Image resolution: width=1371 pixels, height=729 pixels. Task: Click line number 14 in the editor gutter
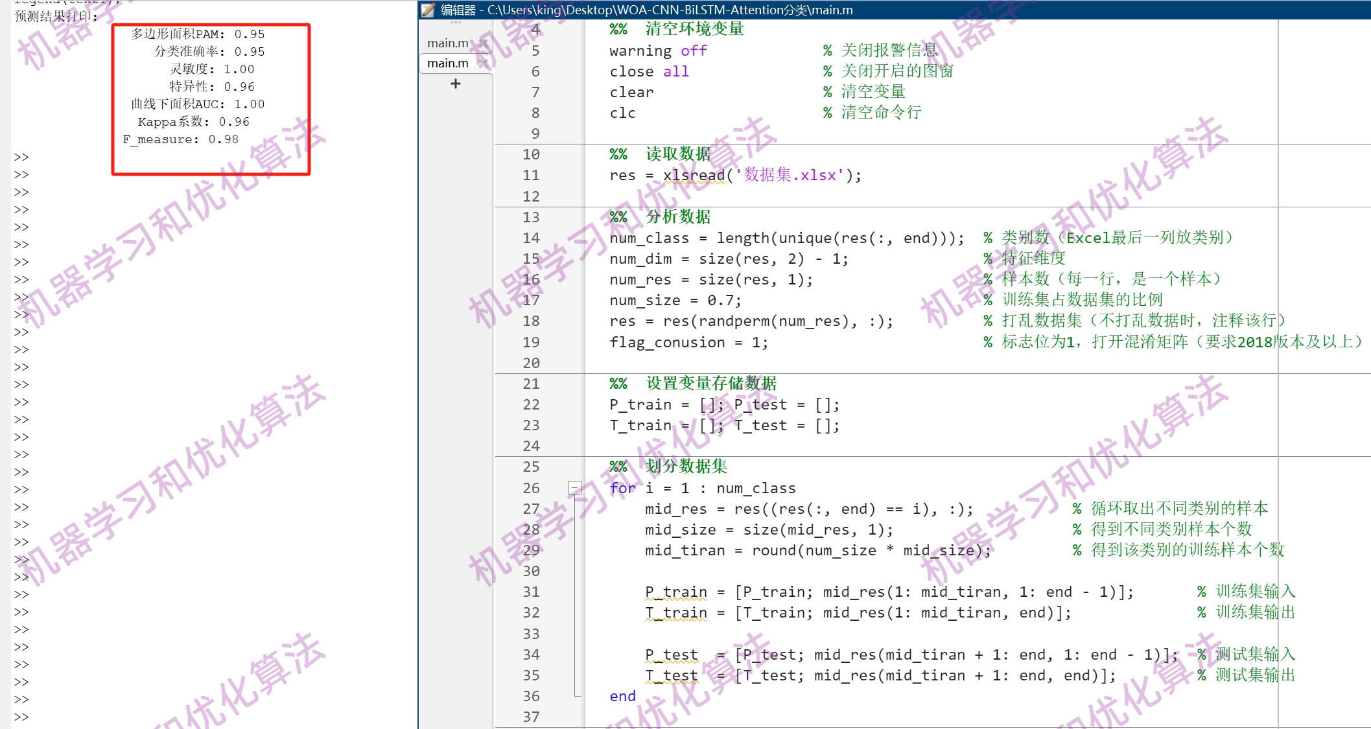(530, 238)
